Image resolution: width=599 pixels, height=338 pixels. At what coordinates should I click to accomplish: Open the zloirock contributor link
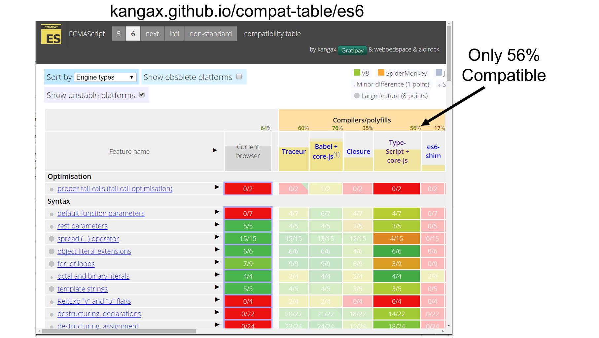pyautogui.click(x=428, y=49)
